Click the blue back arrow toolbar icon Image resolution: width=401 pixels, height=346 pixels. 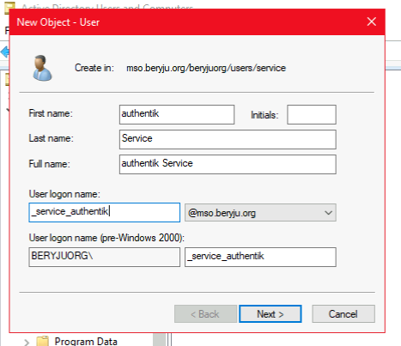click(4, 52)
